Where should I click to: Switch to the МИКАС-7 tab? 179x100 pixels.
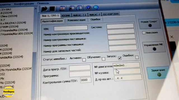(95, 15)
